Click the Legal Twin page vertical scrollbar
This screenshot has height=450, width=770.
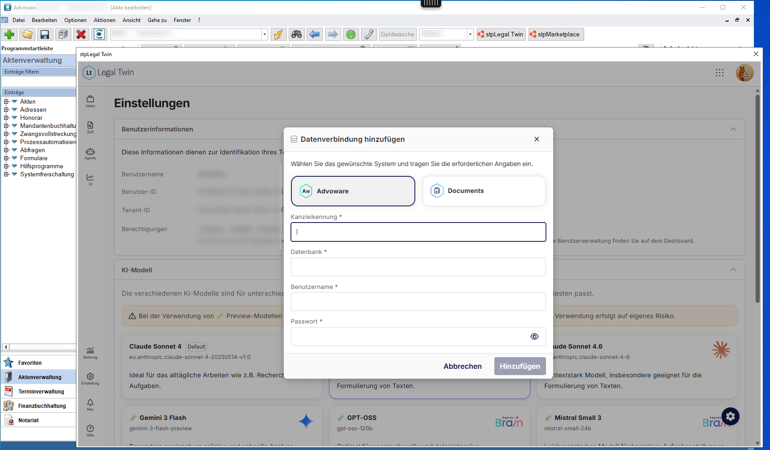(x=757, y=197)
